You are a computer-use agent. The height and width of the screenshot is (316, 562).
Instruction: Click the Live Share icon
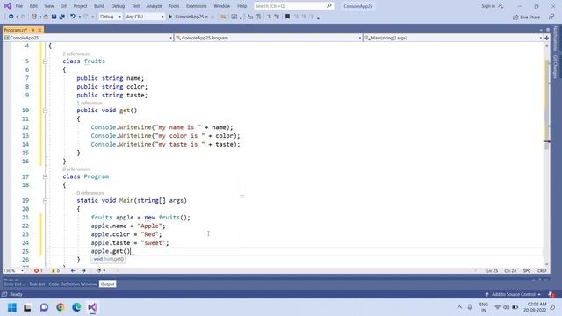point(515,18)
